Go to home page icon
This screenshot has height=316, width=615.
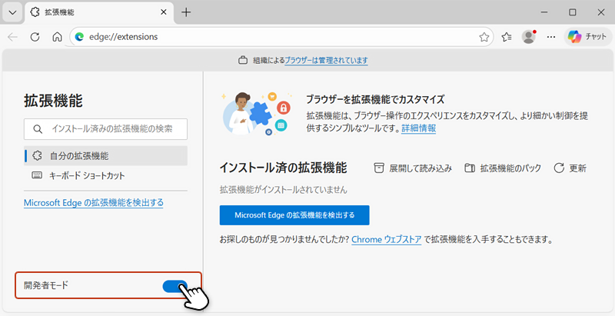tap(57, 37)
